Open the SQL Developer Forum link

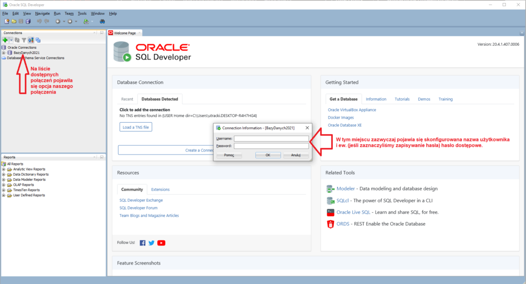pyautogui.click(x=138, y=208)
